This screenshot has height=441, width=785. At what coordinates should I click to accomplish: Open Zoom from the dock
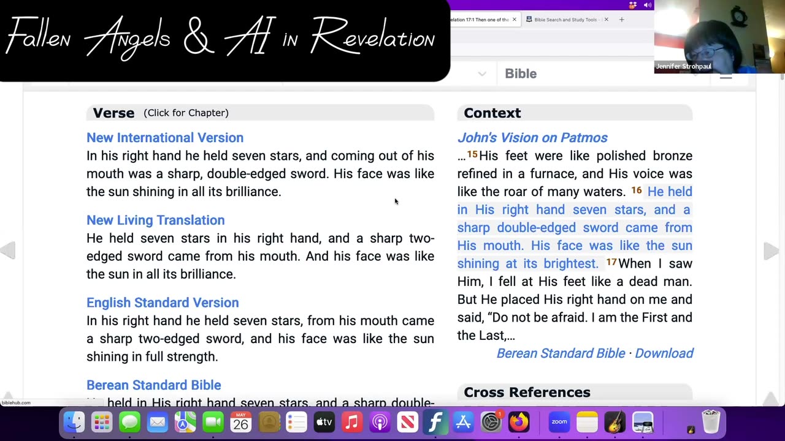pos(559,422)
